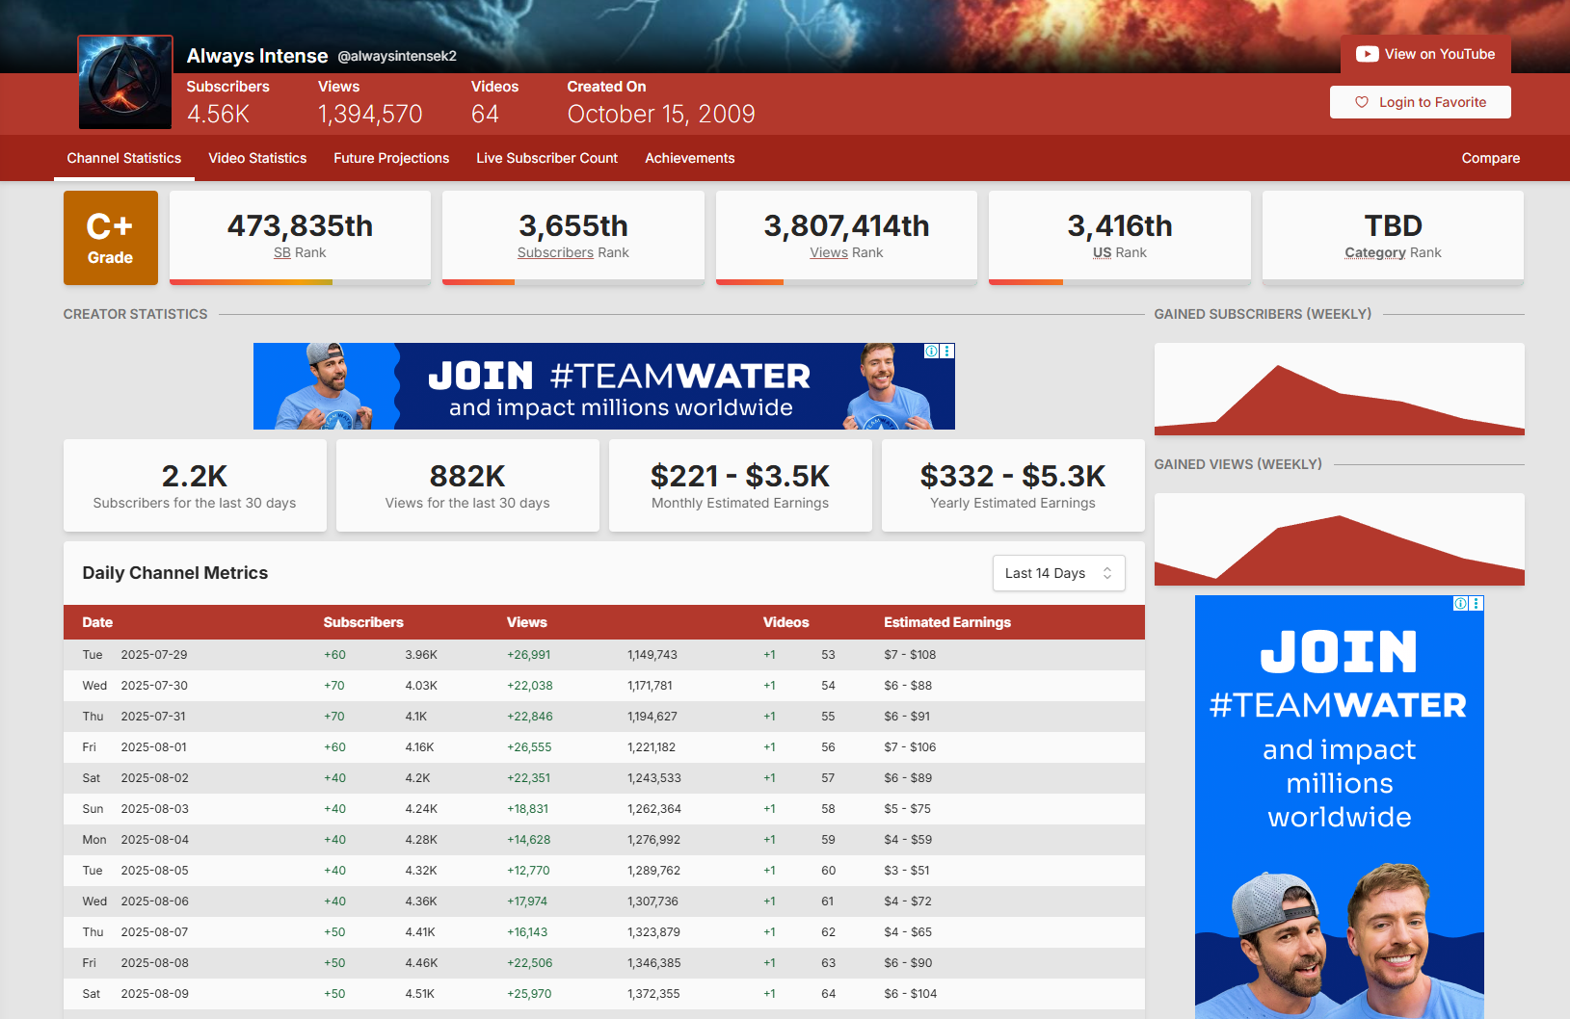Go to the Live Subscriber Count tab

546,158
